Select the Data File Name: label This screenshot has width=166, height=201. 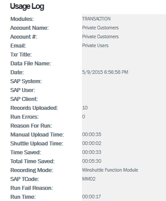pos(31,64)
